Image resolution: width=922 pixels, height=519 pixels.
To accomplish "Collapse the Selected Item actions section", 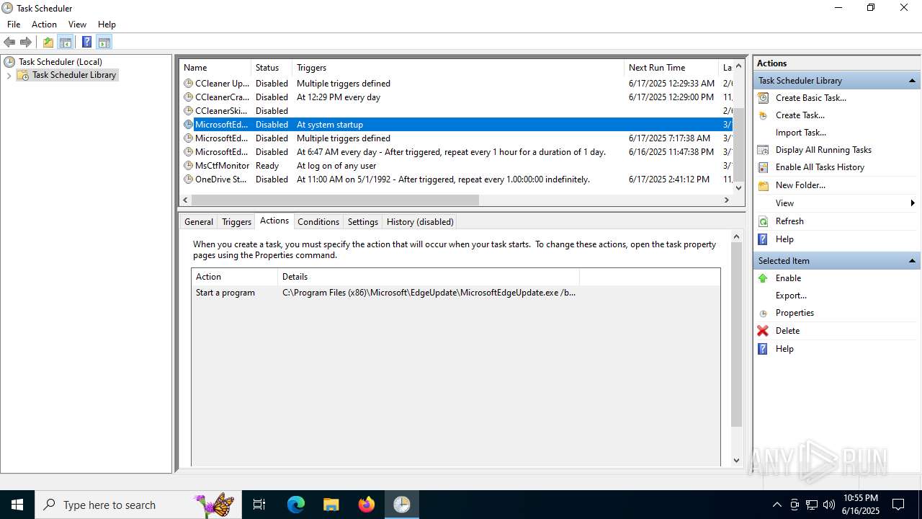I will click(x=912, y=261).
